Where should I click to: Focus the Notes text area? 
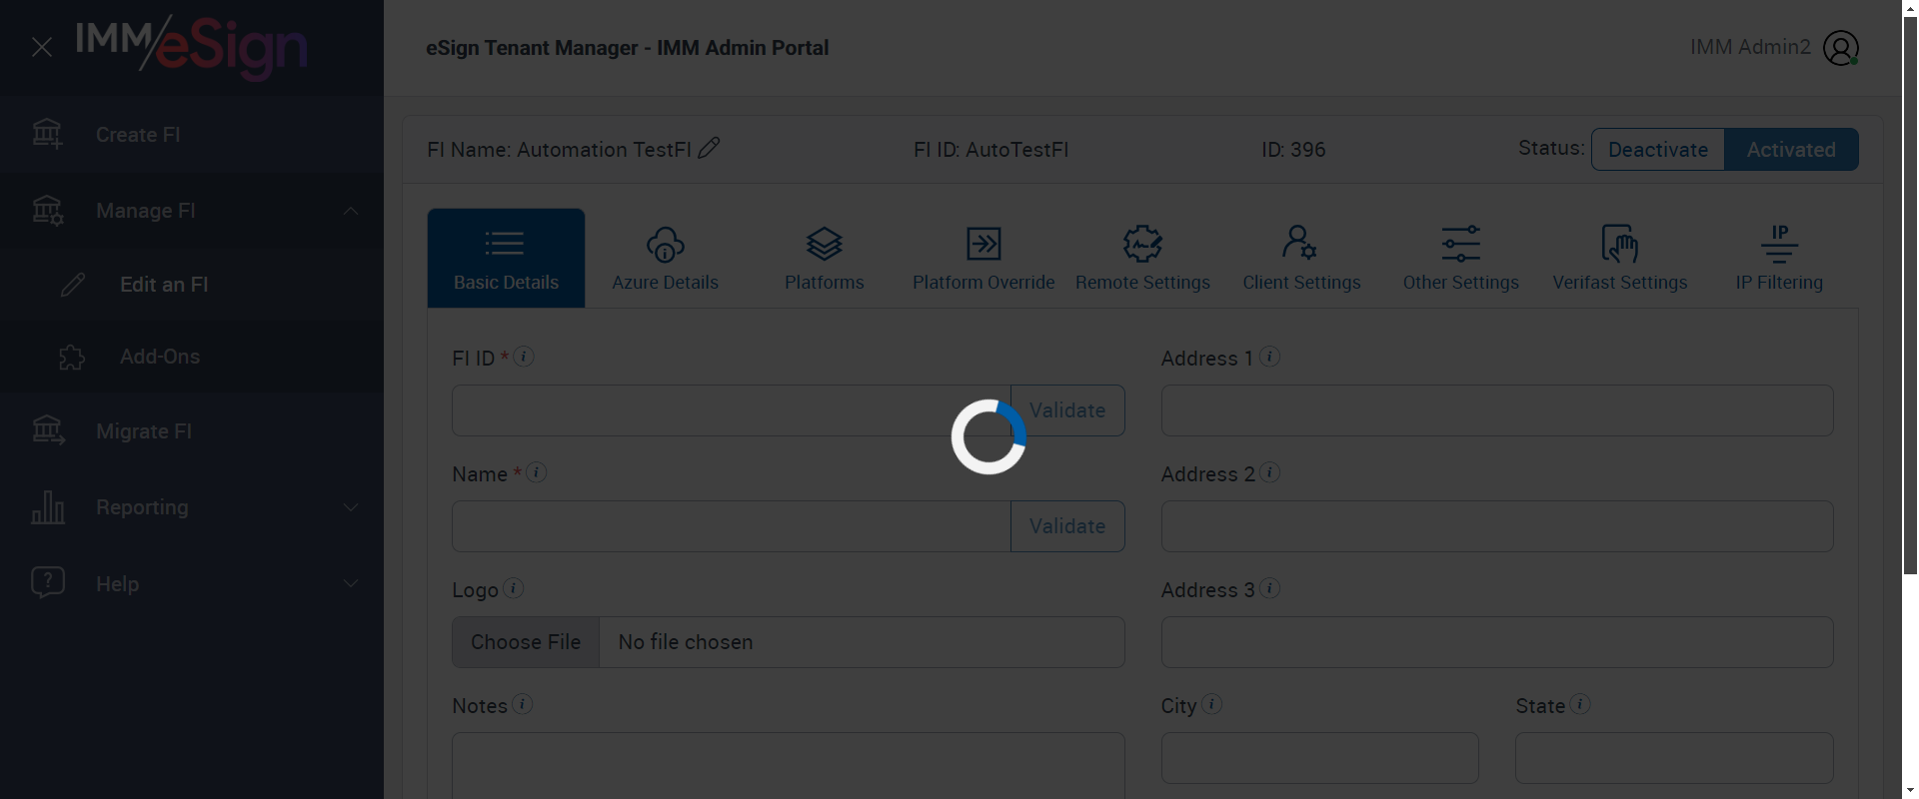click(x=789, y=766)
